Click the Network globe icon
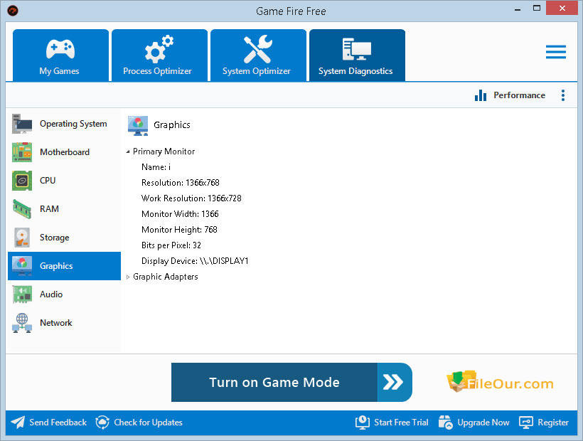The height and width of the screenshot is (441, 583). click(x=22, y=323)
